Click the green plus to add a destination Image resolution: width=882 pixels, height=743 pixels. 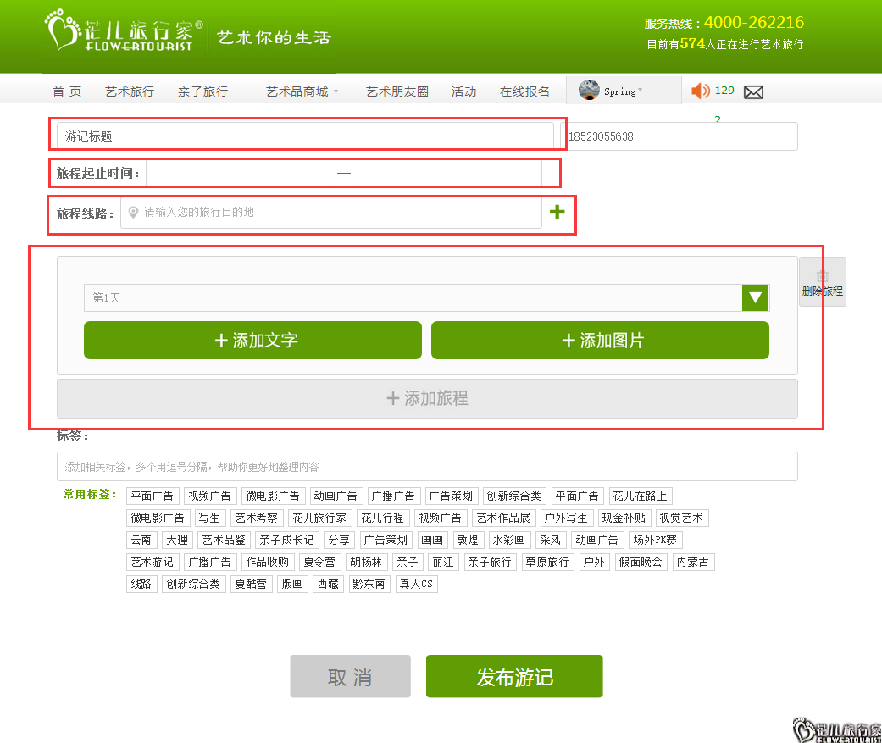click(x=557, y=213)
